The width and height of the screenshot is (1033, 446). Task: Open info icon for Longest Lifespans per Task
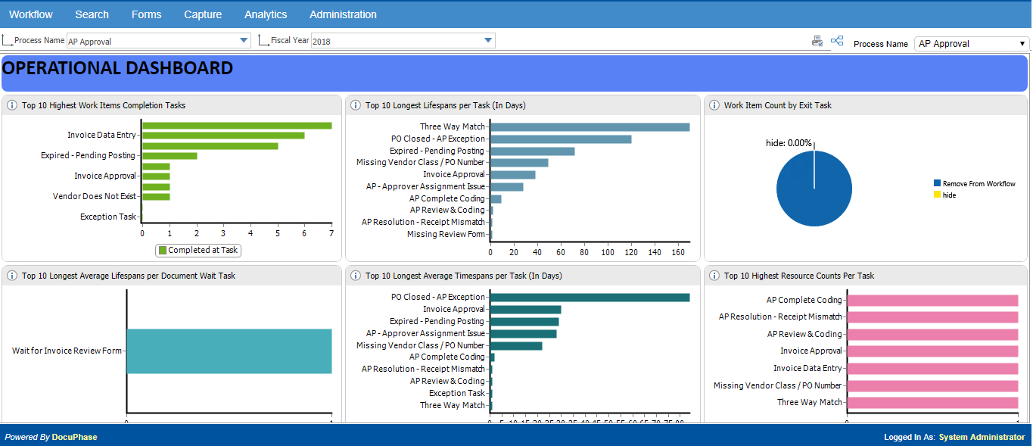click(356, 105)
